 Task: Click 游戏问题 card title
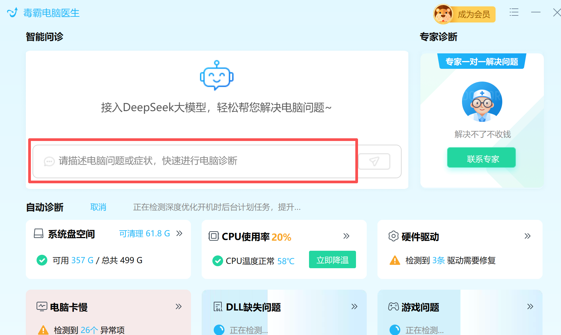coord(420,307)
